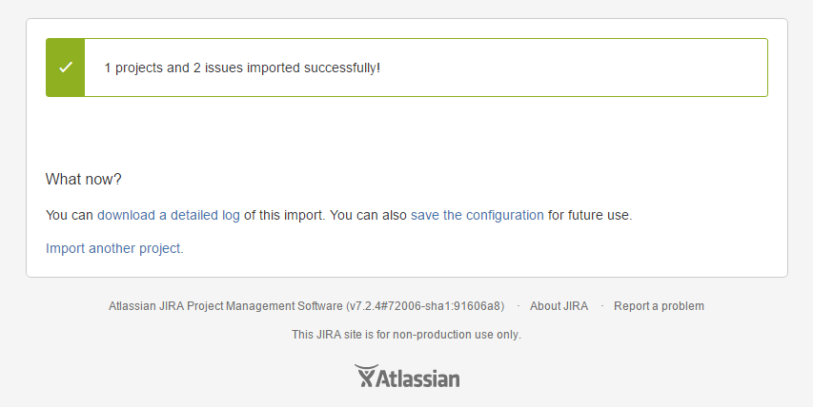
Task: Click empty space below success banner
Action: (406, 132)
